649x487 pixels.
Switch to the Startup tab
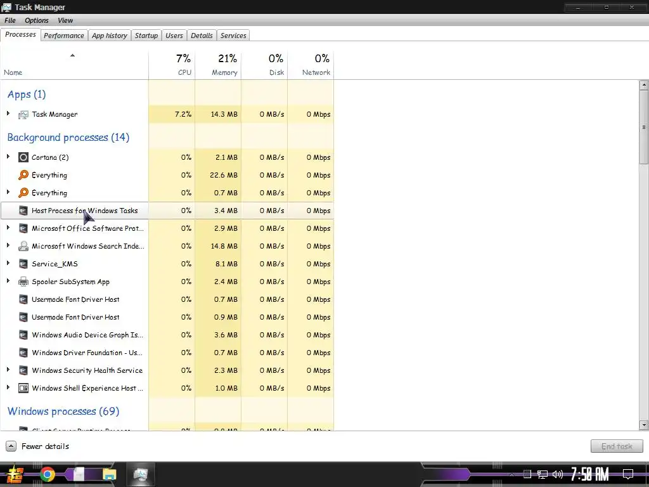pyautogui.click(x=146, y=36)
